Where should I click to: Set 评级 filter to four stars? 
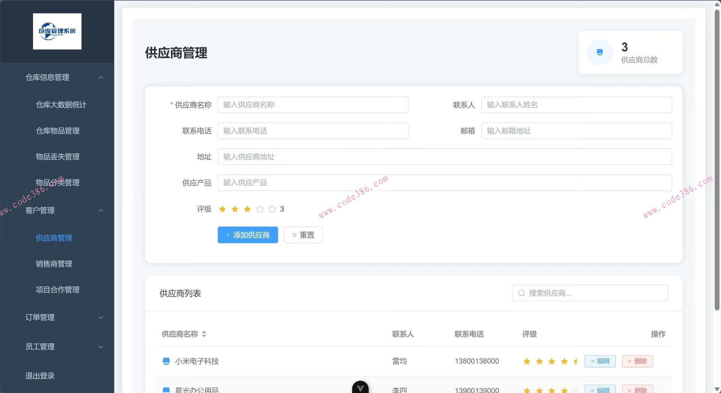[259, 209]
